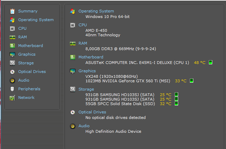Click the Optical Drives disc icon in sidebar
The image size is (226, 149).
12,72
